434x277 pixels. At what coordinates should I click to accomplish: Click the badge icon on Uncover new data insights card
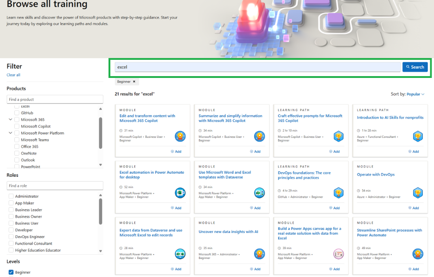click(259, 254)
